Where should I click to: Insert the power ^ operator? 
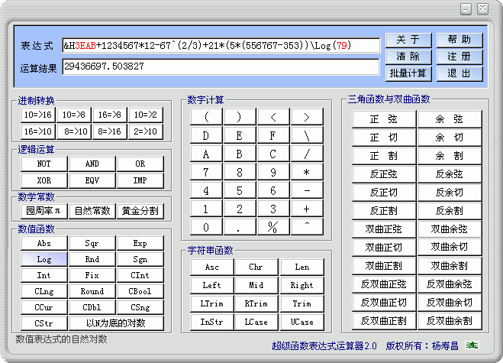click(307, 227)
